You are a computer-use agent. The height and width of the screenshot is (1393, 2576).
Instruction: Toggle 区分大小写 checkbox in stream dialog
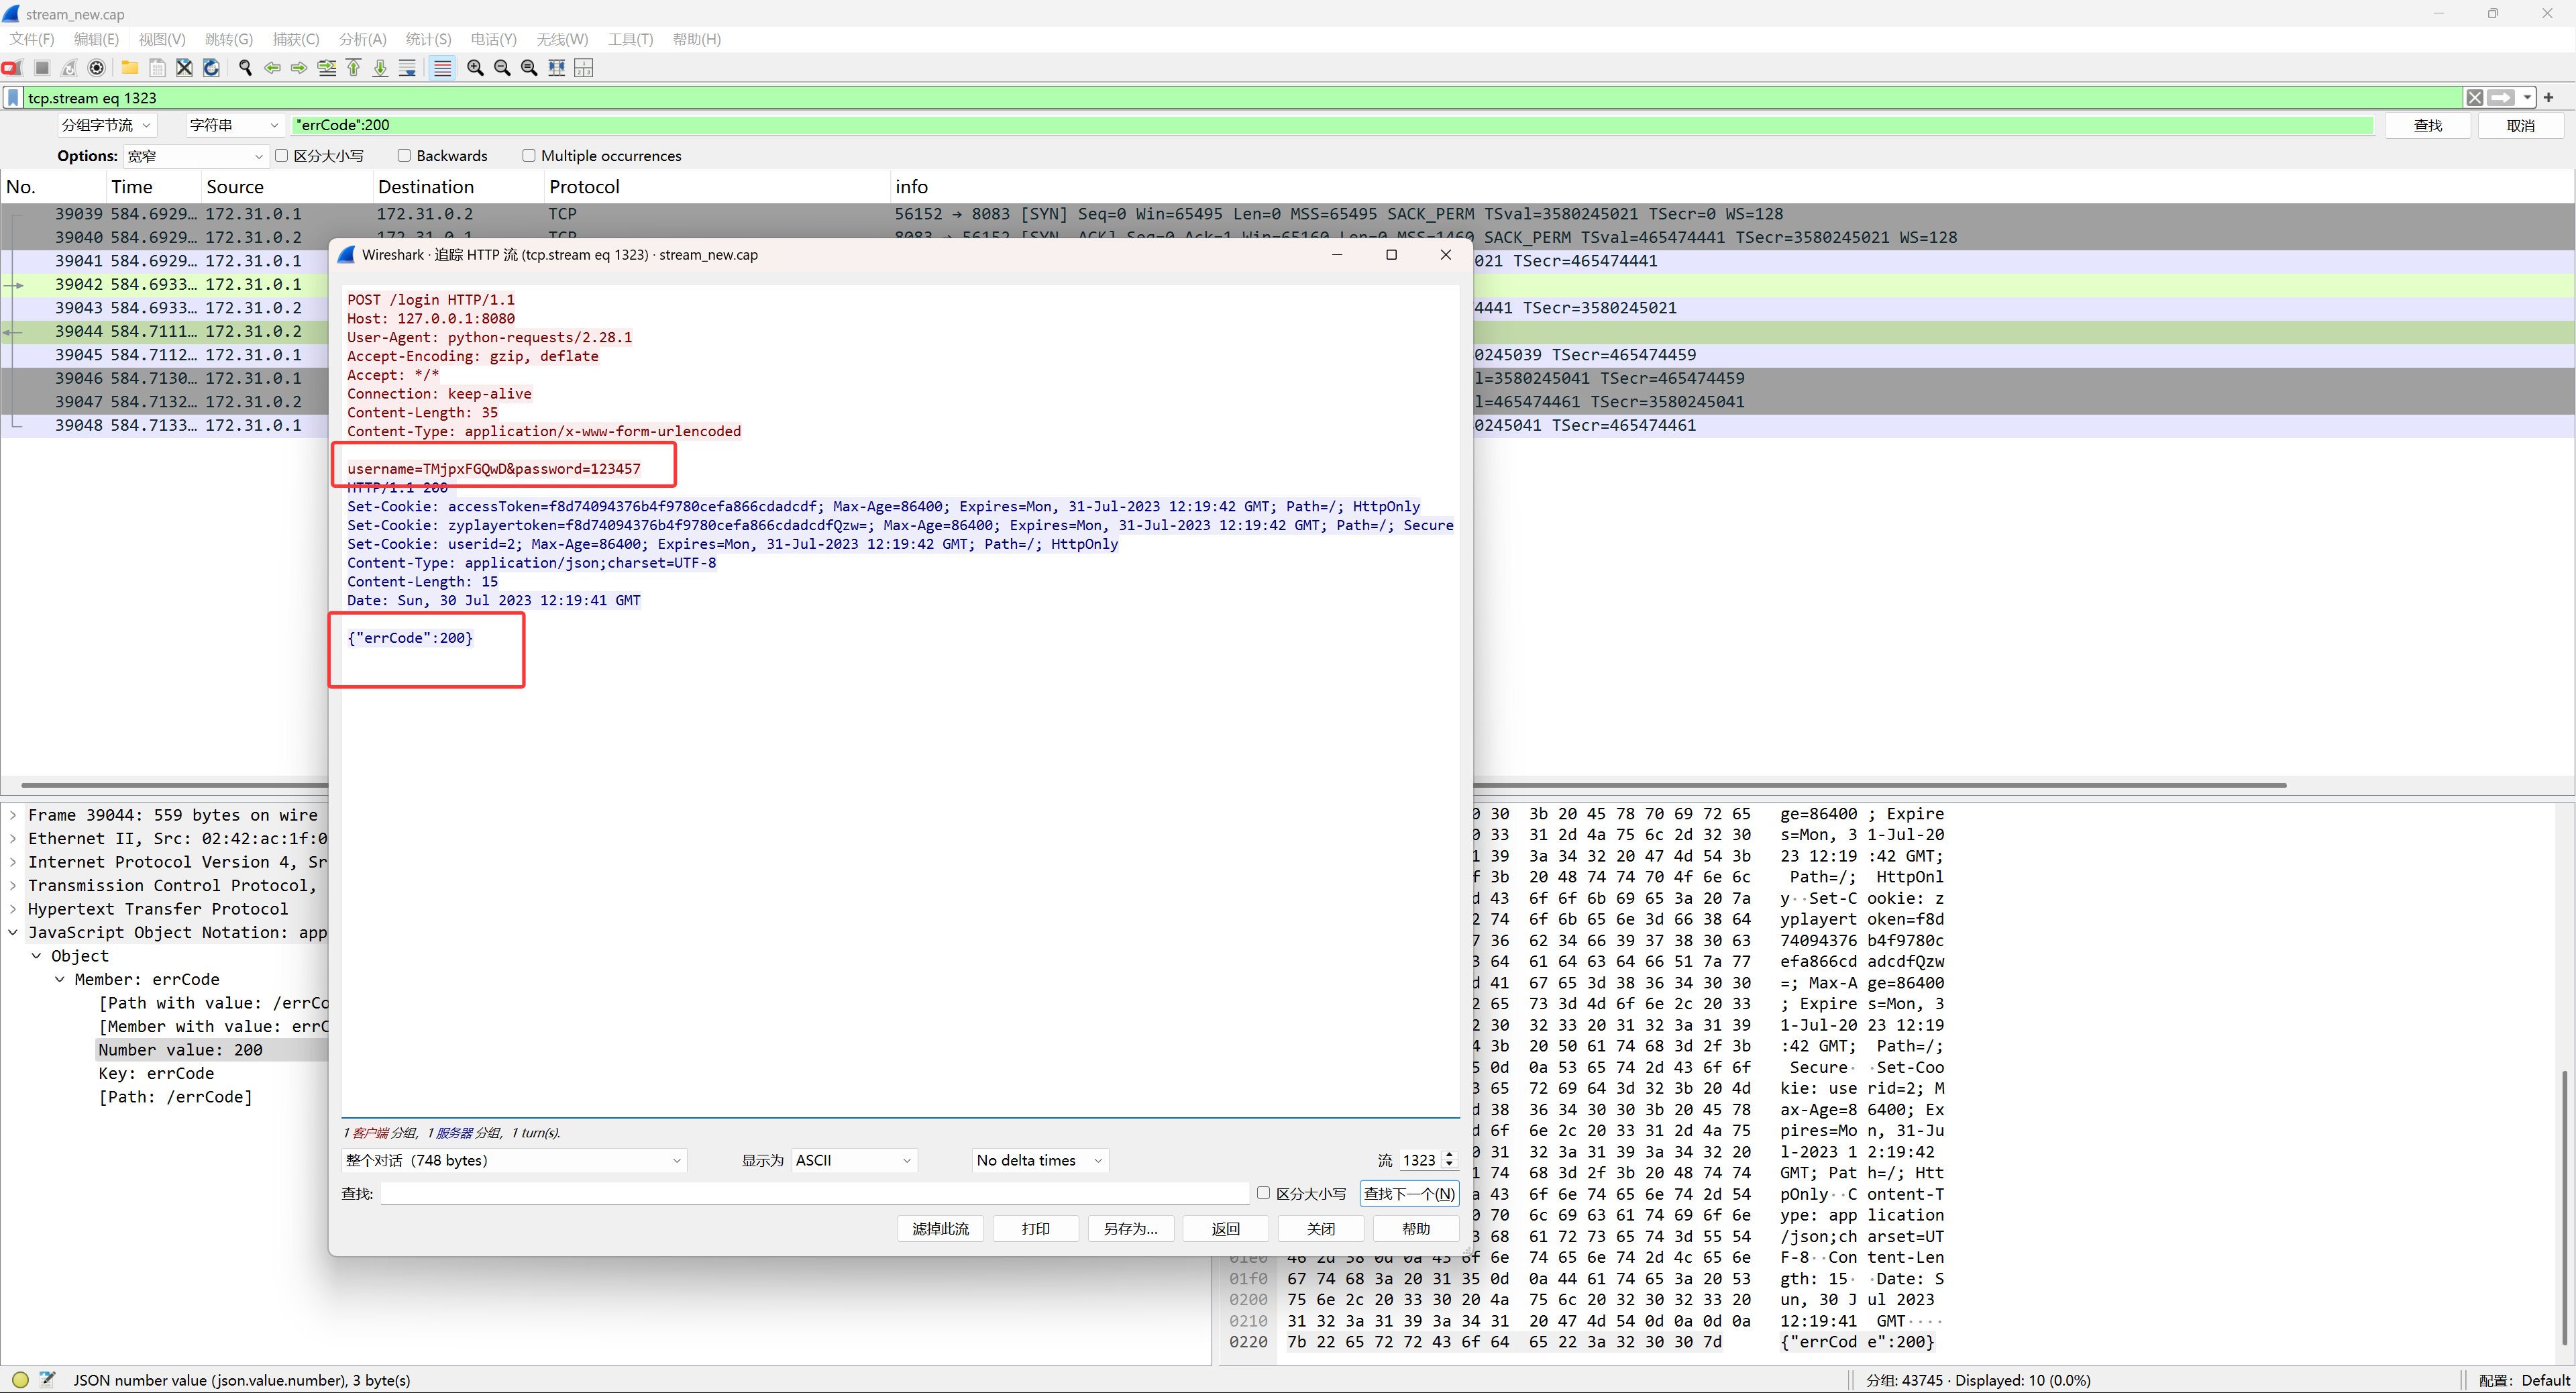coord(1263,1193)
